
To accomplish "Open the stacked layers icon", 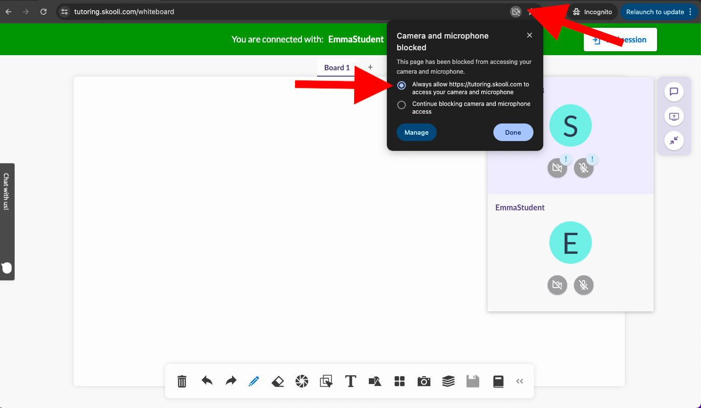I will [x=448, y=381].
